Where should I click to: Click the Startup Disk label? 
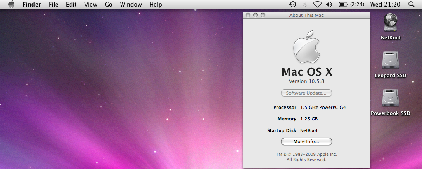[282, 130]
